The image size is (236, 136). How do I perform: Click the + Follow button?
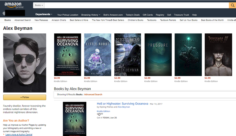[25, 97]
